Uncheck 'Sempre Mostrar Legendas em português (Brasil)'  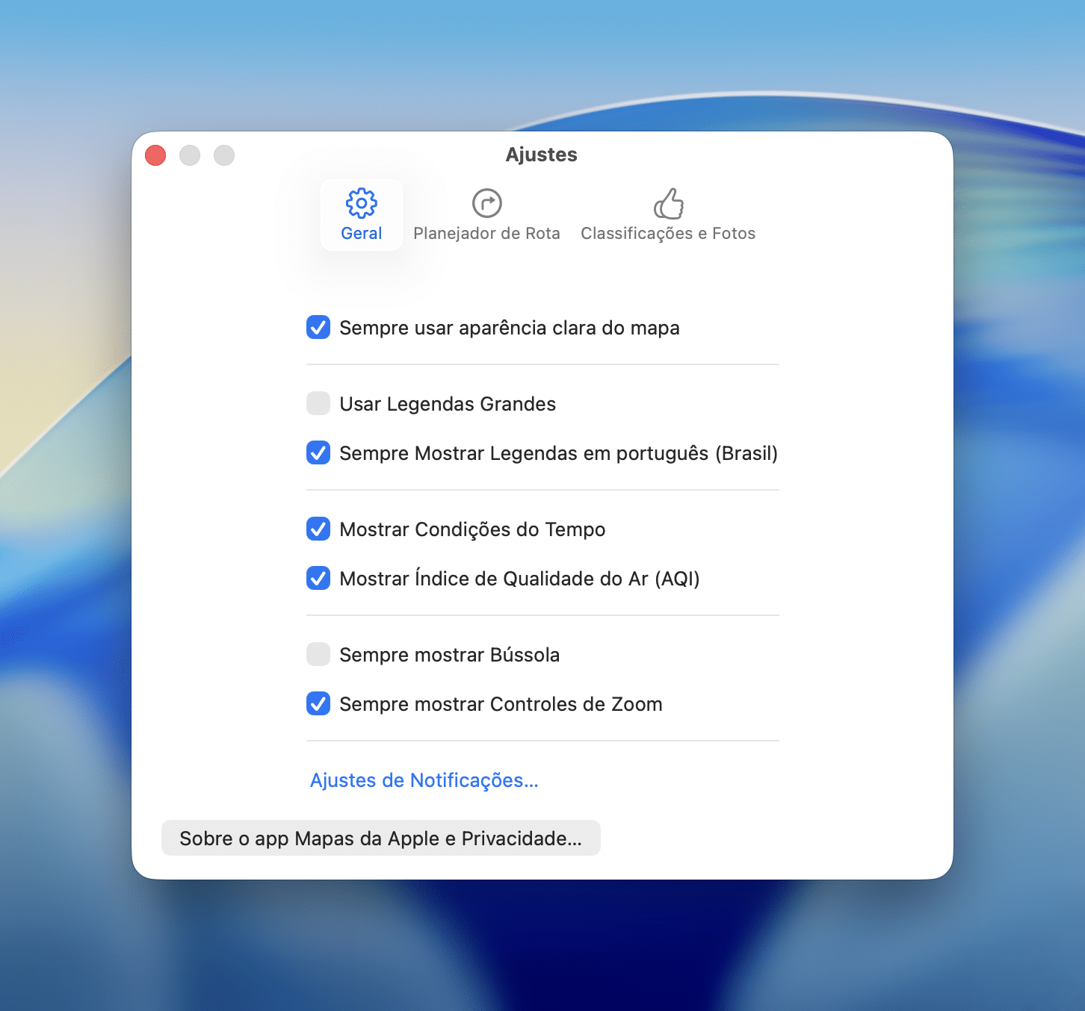click(318, 453)
